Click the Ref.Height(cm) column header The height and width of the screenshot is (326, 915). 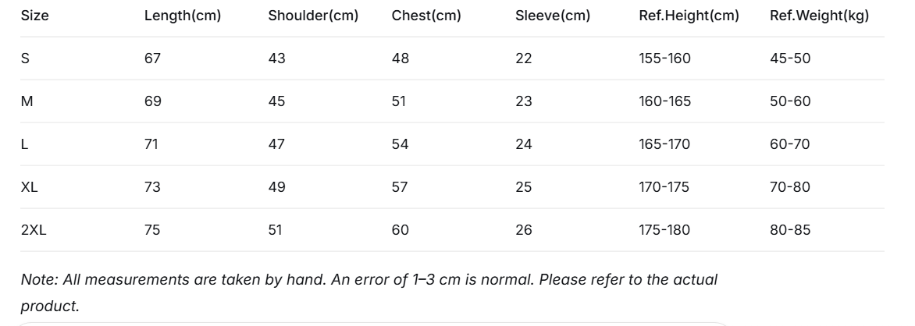pyautogui.click(x=689, y=16)
